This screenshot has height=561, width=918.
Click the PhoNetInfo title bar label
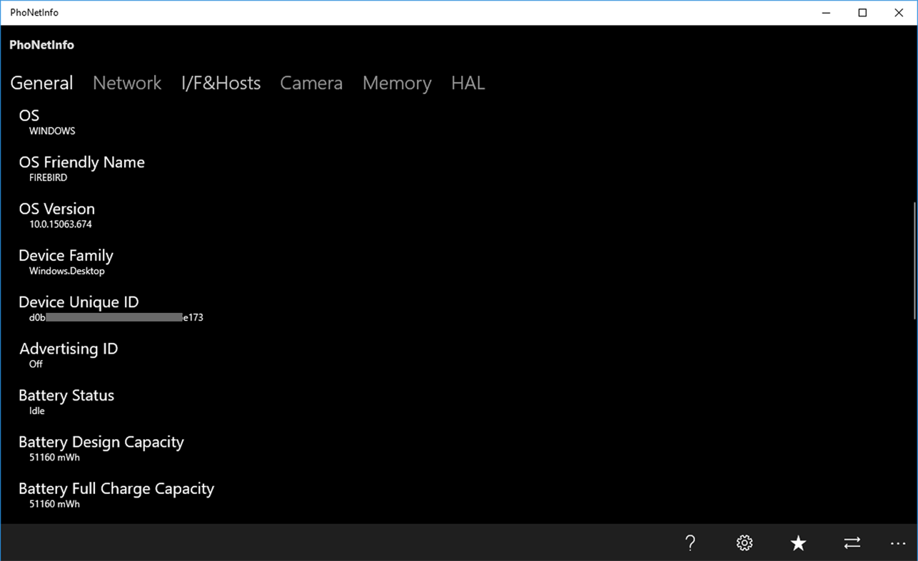coord(34,12)
